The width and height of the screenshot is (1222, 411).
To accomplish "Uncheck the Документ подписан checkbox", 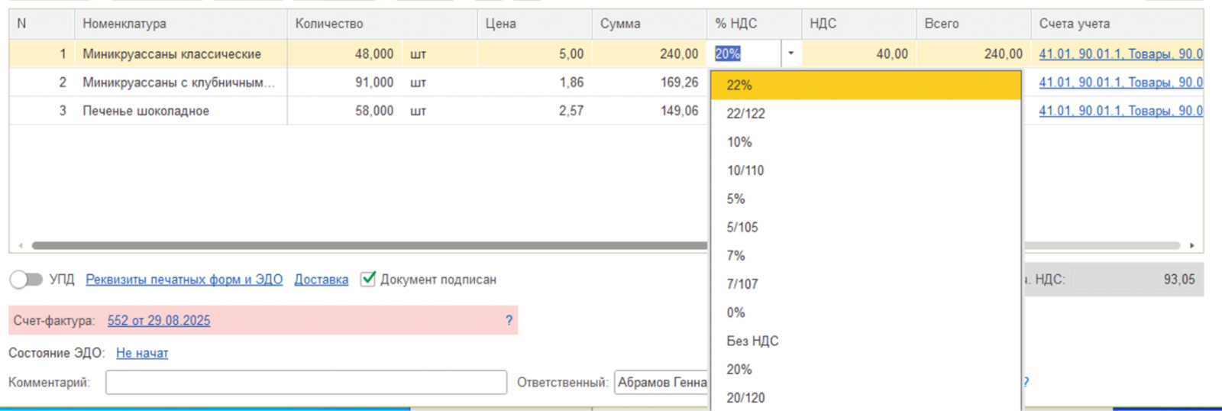I will (368, 279).
